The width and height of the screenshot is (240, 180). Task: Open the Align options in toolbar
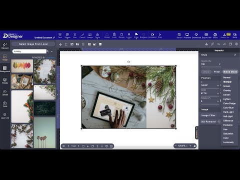click(x=136, y=35)
